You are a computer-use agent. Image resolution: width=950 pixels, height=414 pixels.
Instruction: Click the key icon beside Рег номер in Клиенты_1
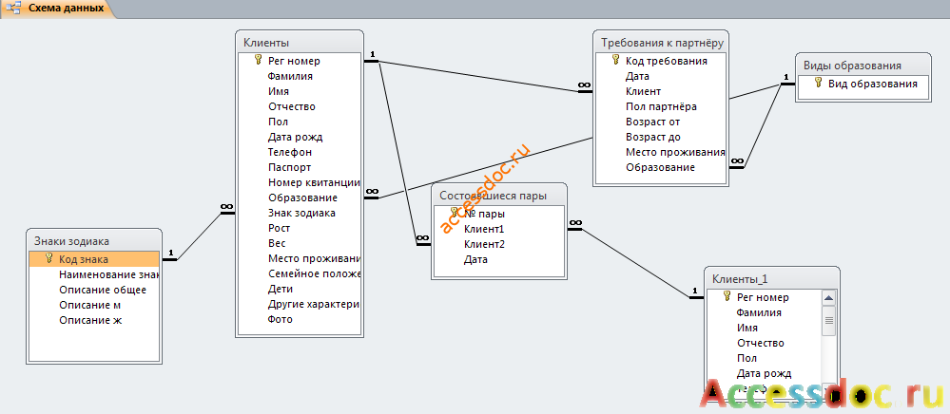[727, 296]
